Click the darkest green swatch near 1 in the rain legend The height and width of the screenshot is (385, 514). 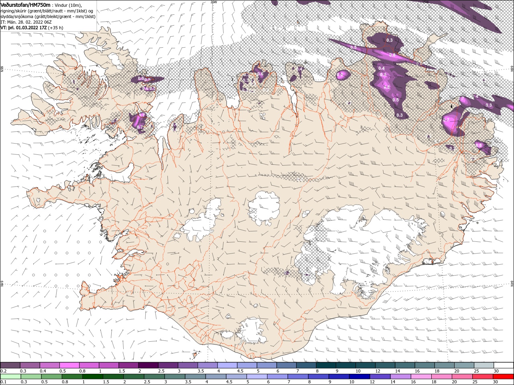coord(93,377)
